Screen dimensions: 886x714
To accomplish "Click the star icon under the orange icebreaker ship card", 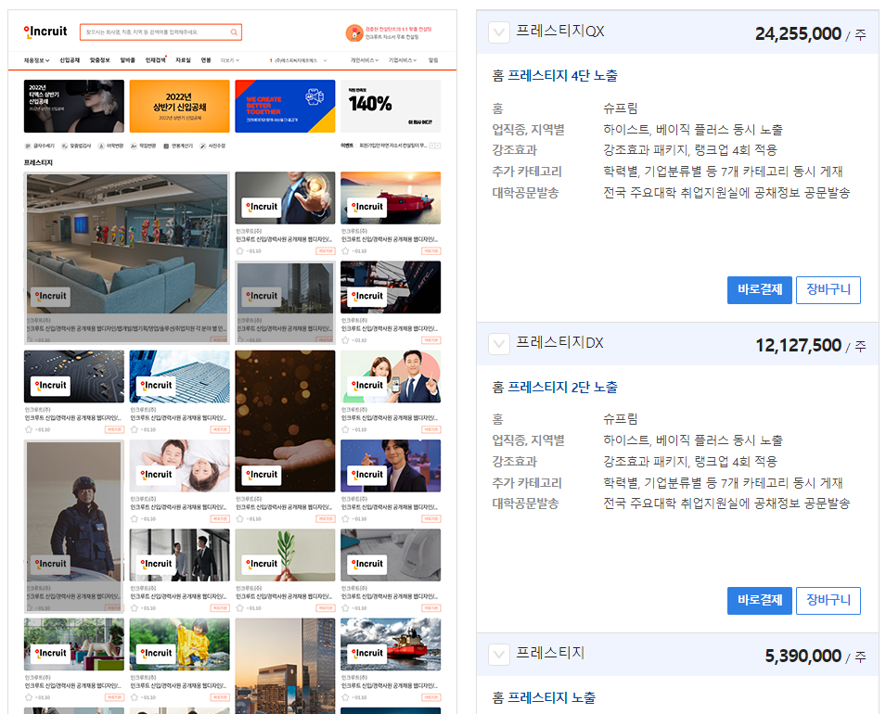I will pos(345,697).
